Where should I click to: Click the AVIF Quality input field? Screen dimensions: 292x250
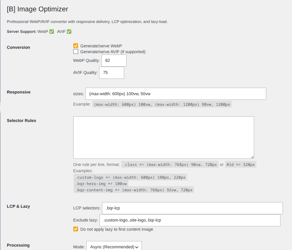pos(111,73)
